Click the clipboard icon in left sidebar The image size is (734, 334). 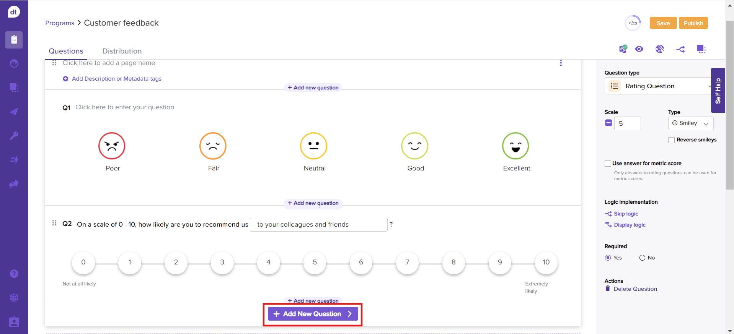tap(14, 40)
